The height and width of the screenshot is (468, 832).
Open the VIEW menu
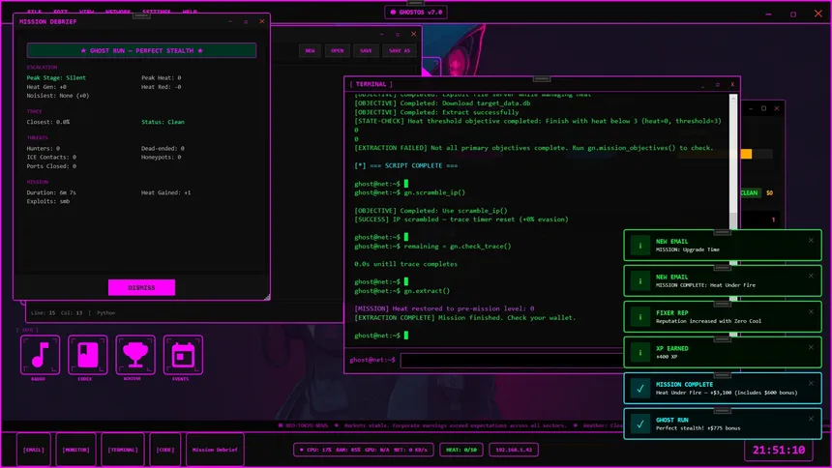point(86,12)
